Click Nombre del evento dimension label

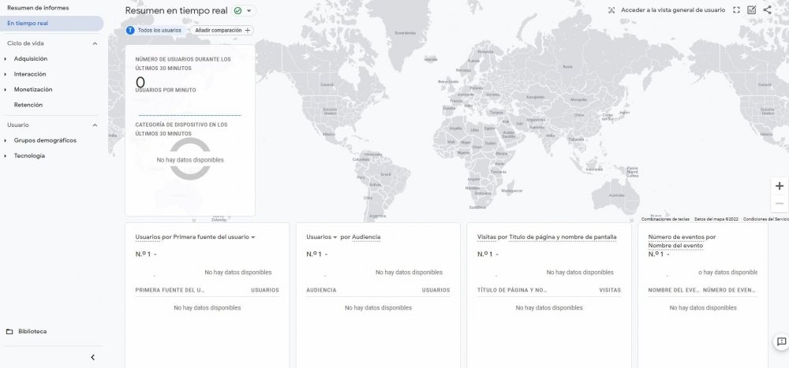click(675, 246)
